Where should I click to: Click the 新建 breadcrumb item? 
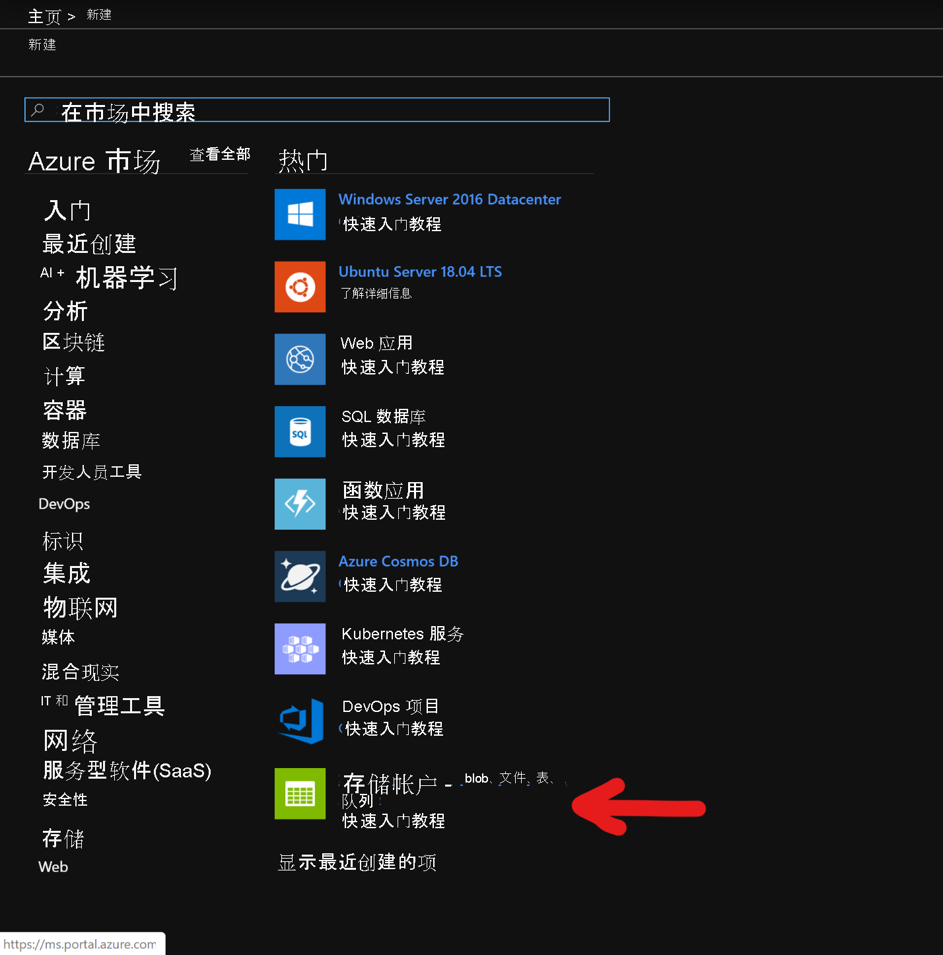point(99,15)
